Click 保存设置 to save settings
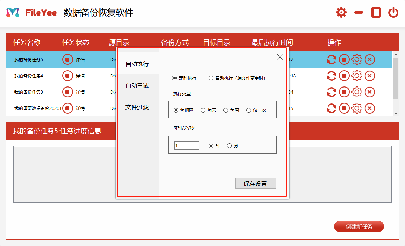Image resolution: width=405 pixels, height=246 pixels. click(x=256, y=183)
